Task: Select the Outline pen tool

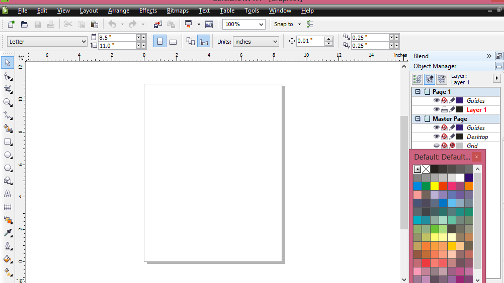Action: (x=8, y=246)
